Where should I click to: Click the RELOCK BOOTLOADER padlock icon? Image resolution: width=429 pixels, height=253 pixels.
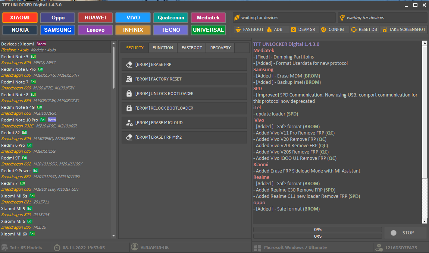(x=129, y=108)
